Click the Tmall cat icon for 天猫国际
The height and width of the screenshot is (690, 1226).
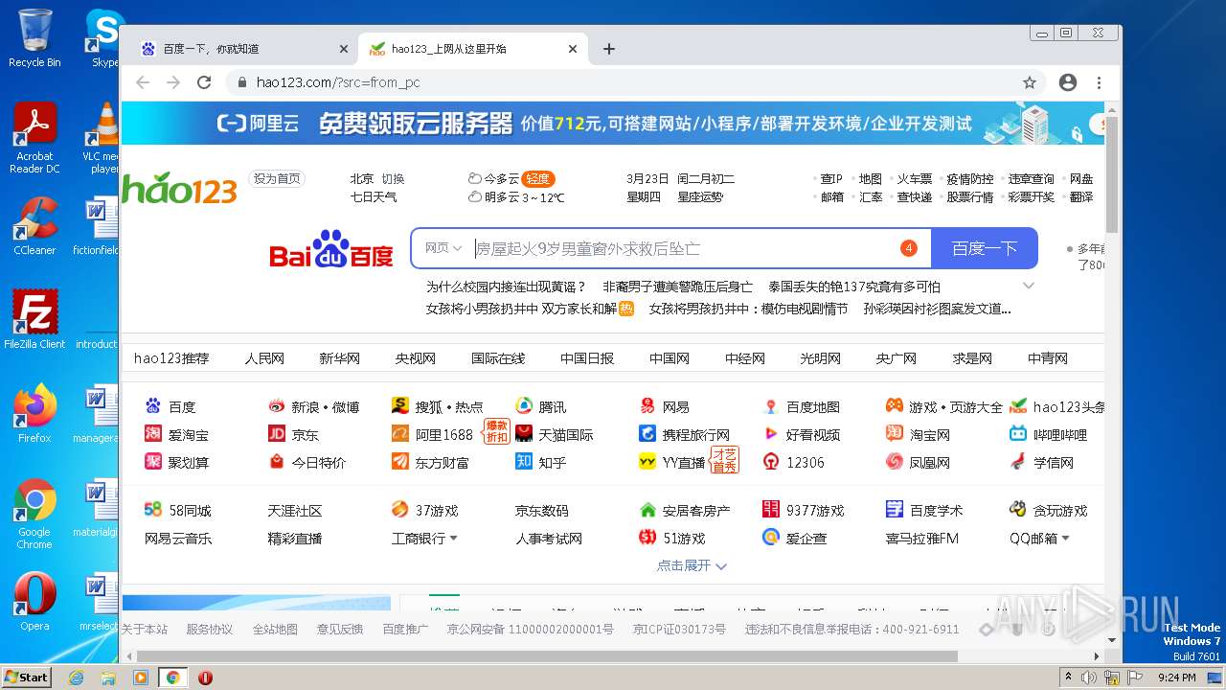tap(524, 434)
